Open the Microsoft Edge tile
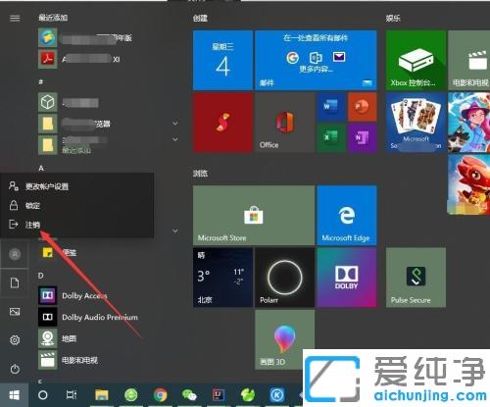The image size is (490, 407). tap(347, 216)
